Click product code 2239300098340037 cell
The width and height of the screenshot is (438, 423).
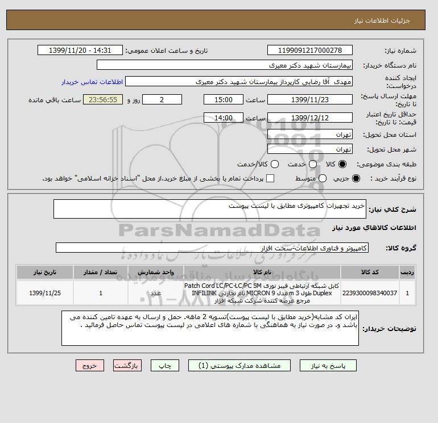click(370, 293)
